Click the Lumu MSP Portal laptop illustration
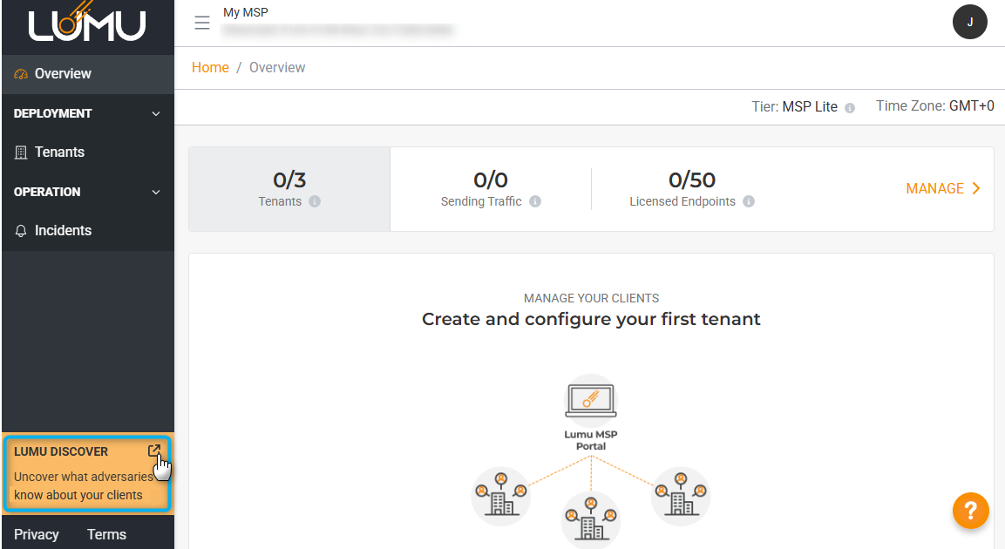 click(x=591, y=401)
